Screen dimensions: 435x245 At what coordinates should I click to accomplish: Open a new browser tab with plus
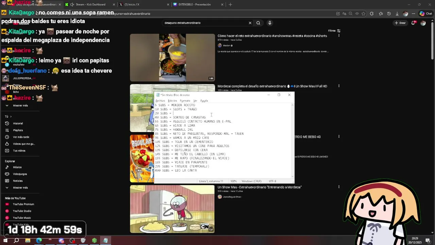[230, 4]
